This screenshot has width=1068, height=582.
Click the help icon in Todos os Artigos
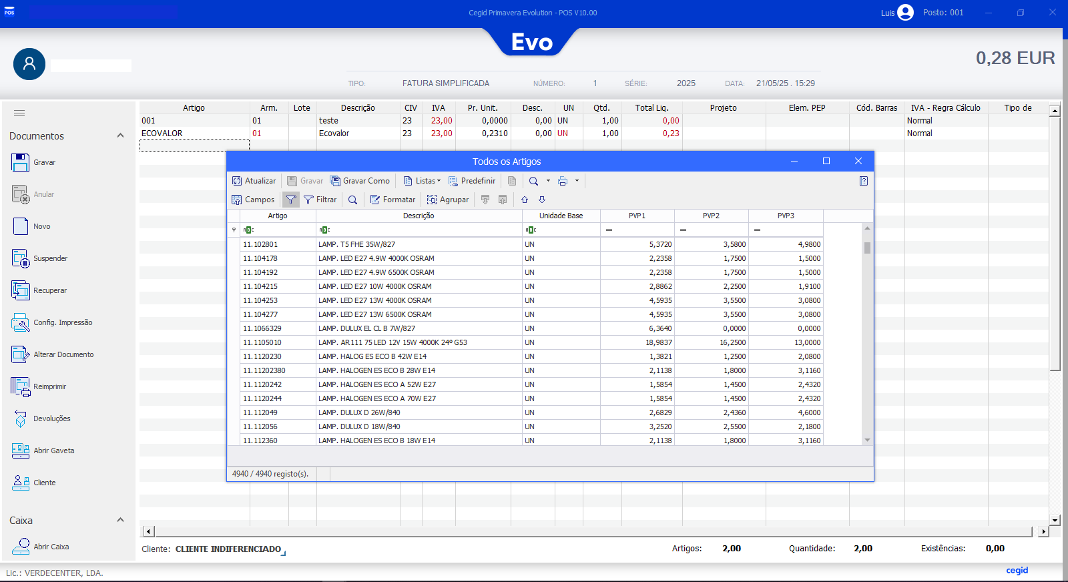point(863,181)
